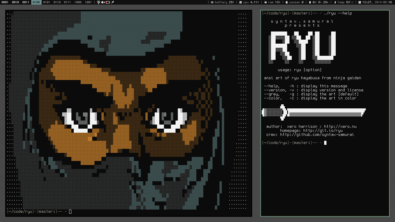Click the thermometer temperature icon
395x222 pixels.
click(335, 2)
